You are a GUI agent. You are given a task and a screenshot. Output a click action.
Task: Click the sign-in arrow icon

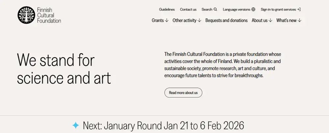tap(299, 10)
